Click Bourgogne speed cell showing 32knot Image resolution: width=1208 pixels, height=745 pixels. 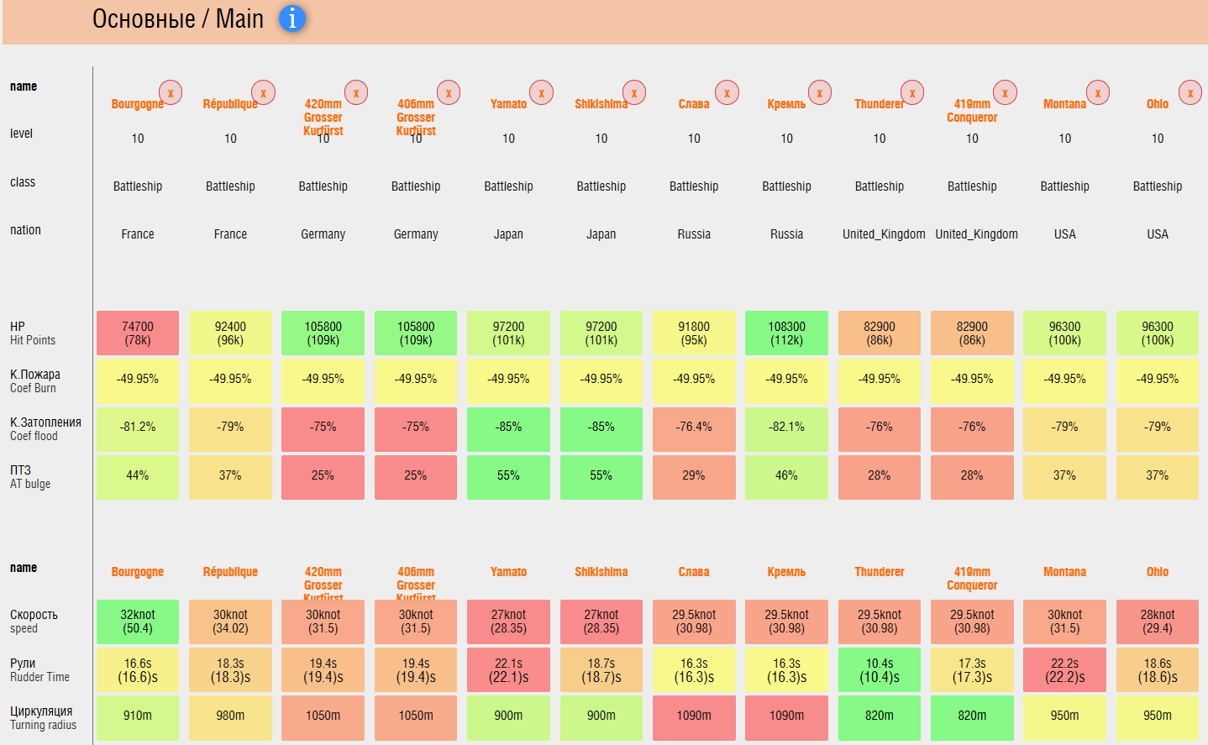click(x=138, y=622)
